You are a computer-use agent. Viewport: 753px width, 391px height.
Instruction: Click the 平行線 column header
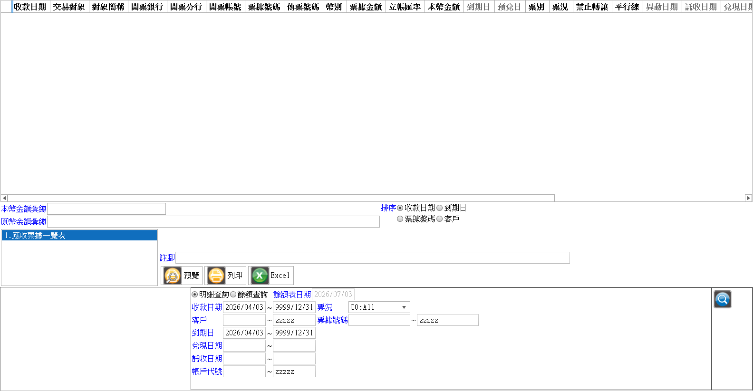(x=627, y=7)
